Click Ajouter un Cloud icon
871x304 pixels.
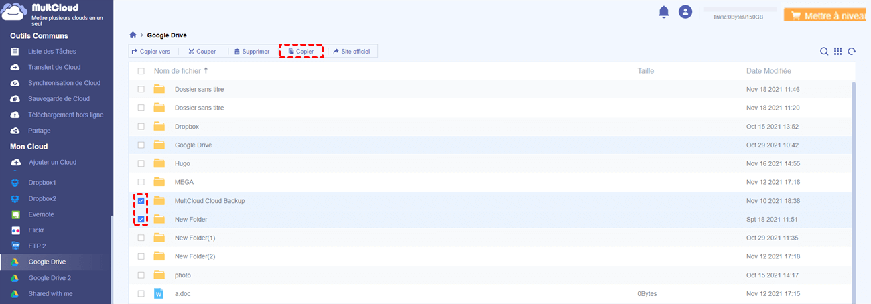15,162
